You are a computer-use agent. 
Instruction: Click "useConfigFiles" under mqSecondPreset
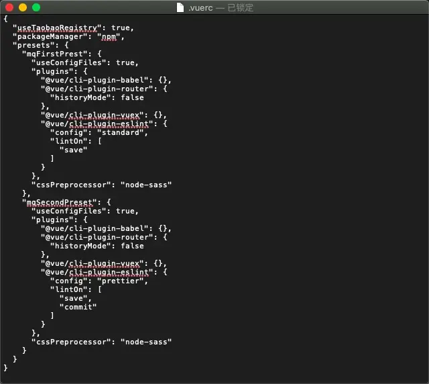pos(68,211)
